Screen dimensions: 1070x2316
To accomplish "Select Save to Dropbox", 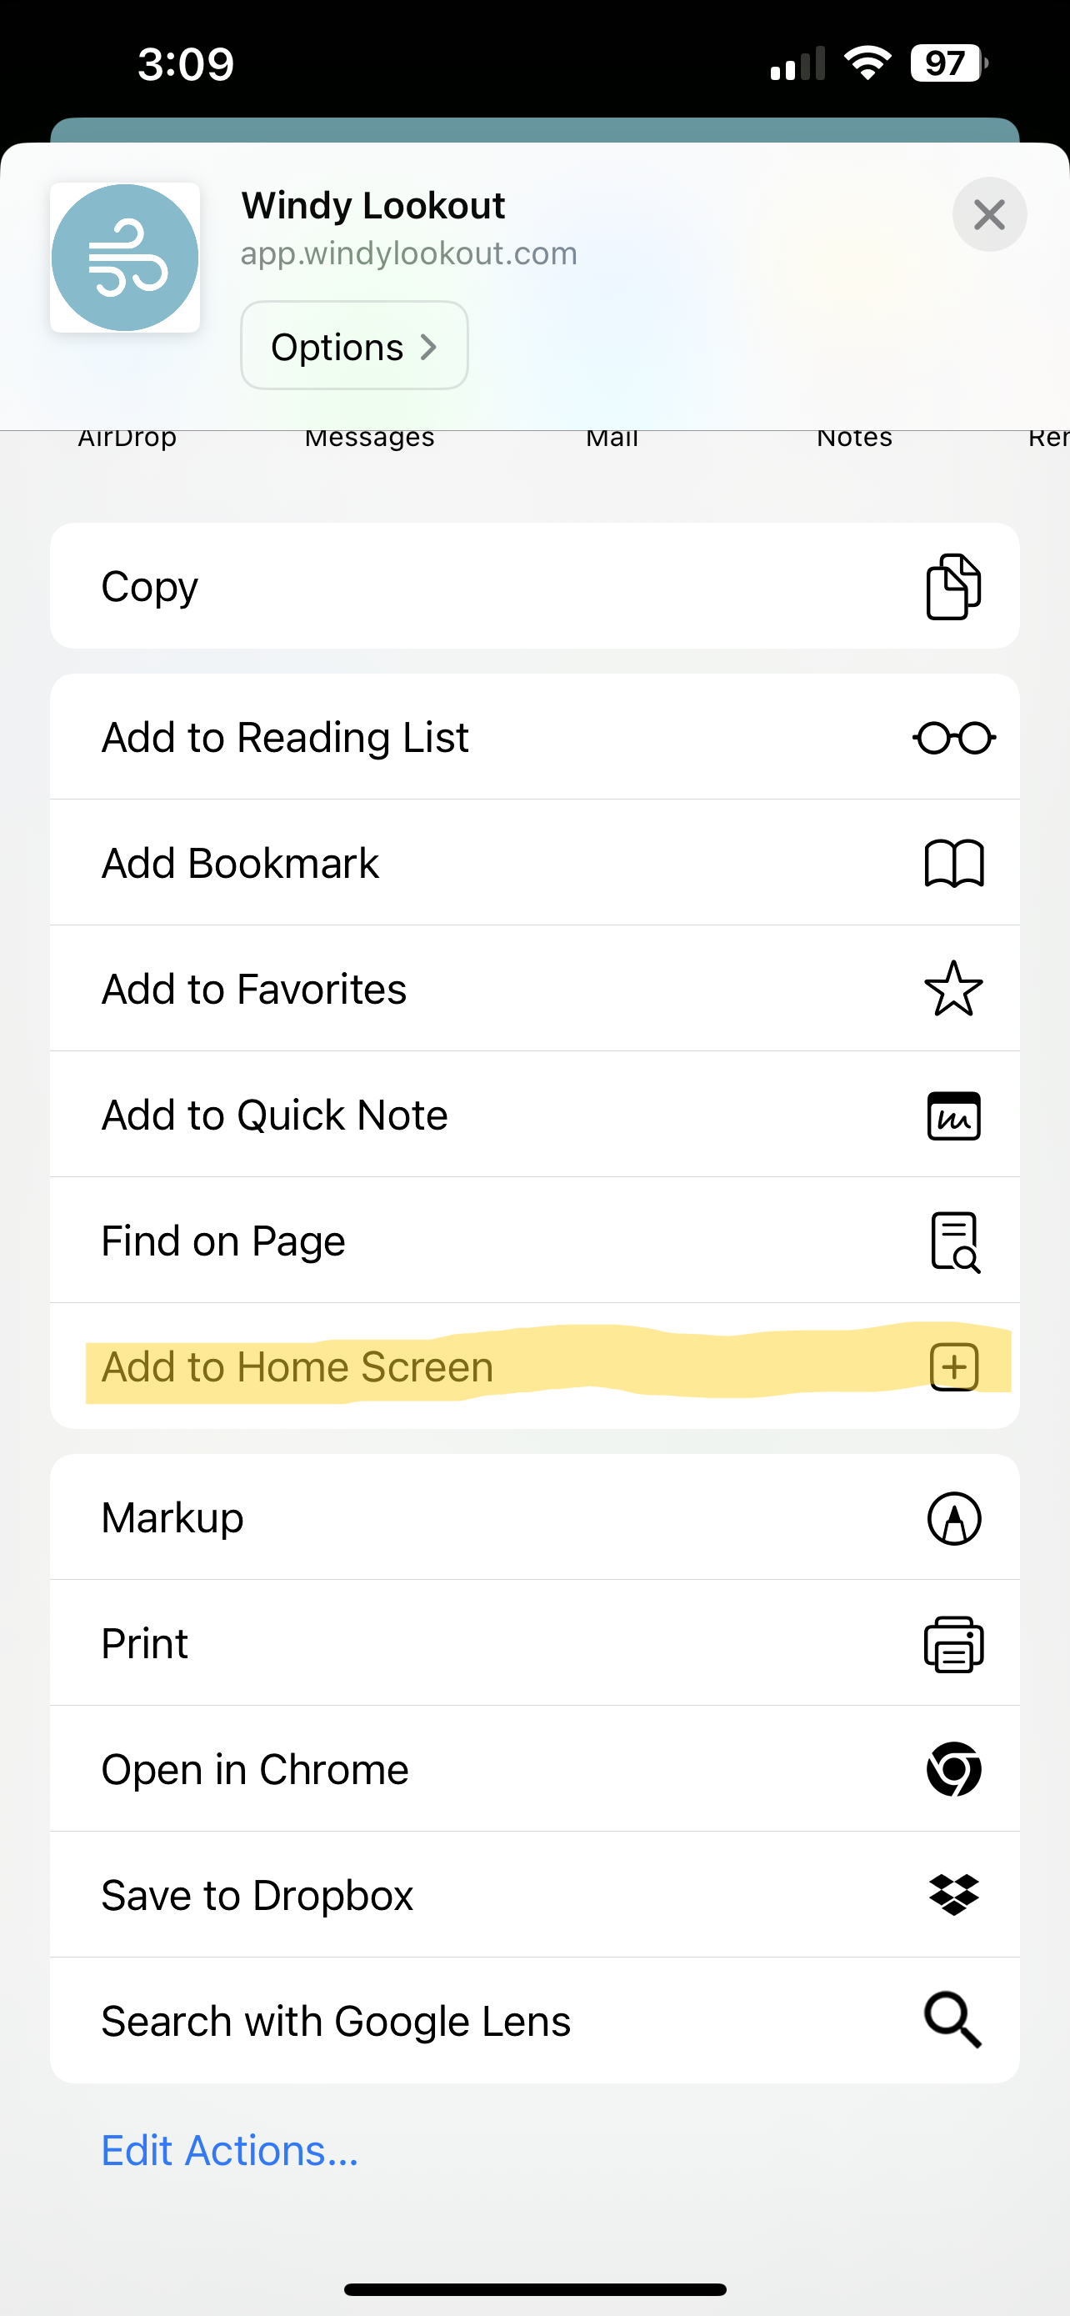I will pyautogui.click(x=257, y=1895).
